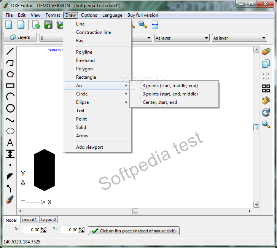Viewport: 277px width, 248px height.
Task: Click the Y coordinate input field
Action: 69,230
